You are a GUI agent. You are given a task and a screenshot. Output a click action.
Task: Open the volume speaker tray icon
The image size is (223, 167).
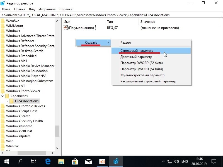(176, 161)
